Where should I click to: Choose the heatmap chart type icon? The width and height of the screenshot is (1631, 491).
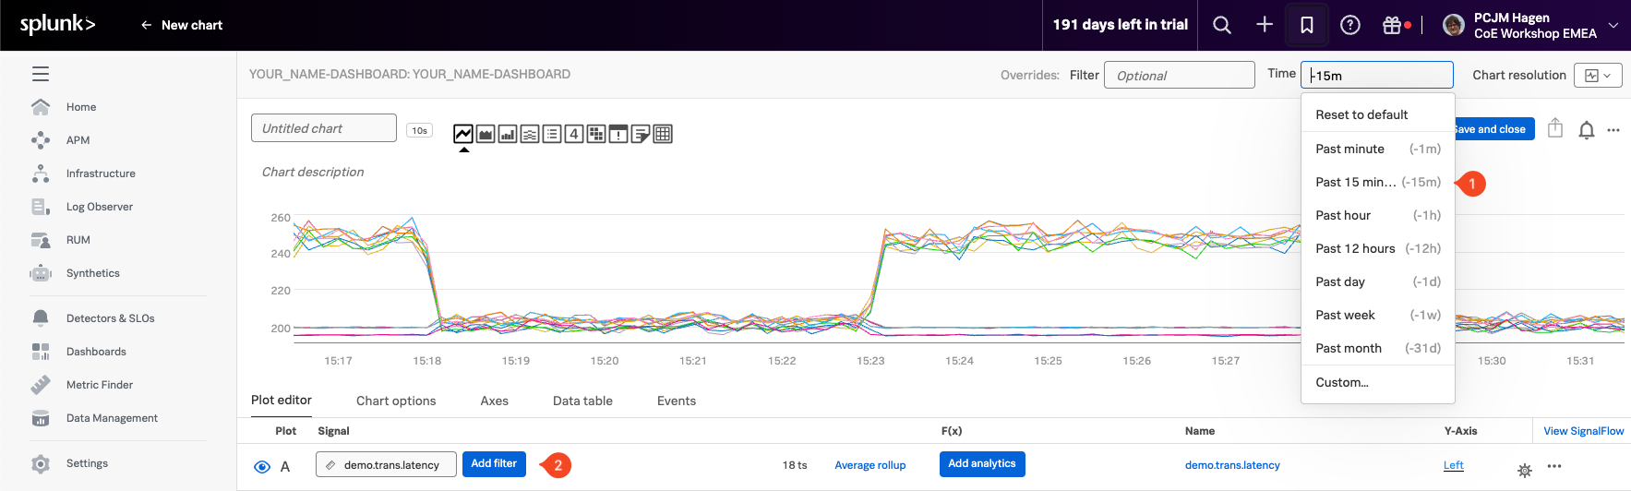coord(596,135)
